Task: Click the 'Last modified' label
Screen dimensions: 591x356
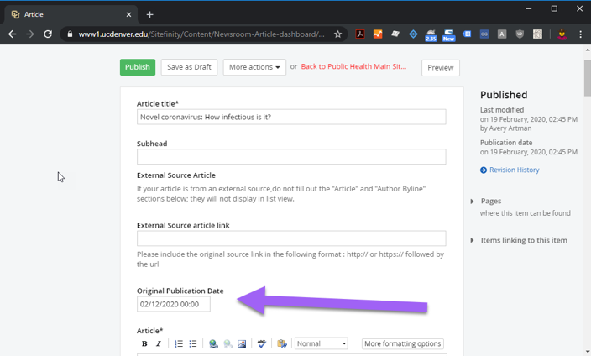Action: pos(502,110)
